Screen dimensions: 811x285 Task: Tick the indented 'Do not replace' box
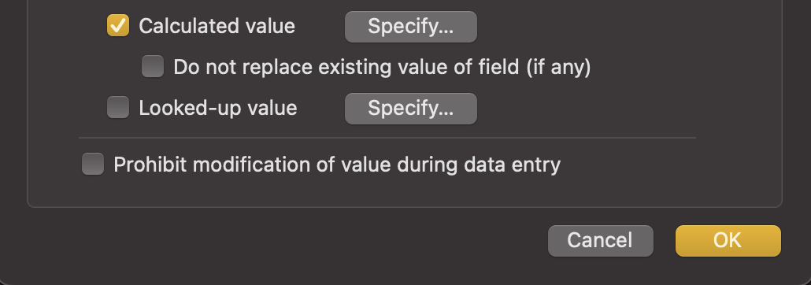153,66
